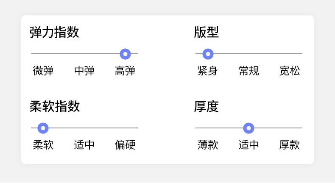
Task: Click the 厚度 heading
Action: pos(207,106)
